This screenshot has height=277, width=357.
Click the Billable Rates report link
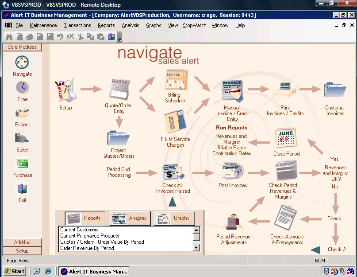[x=231, y=148]
